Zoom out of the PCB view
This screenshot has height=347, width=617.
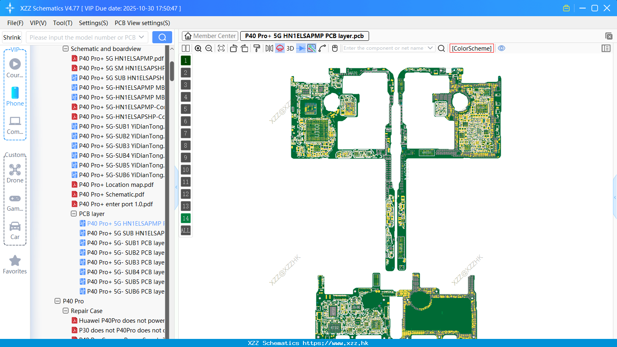(209, 48)
